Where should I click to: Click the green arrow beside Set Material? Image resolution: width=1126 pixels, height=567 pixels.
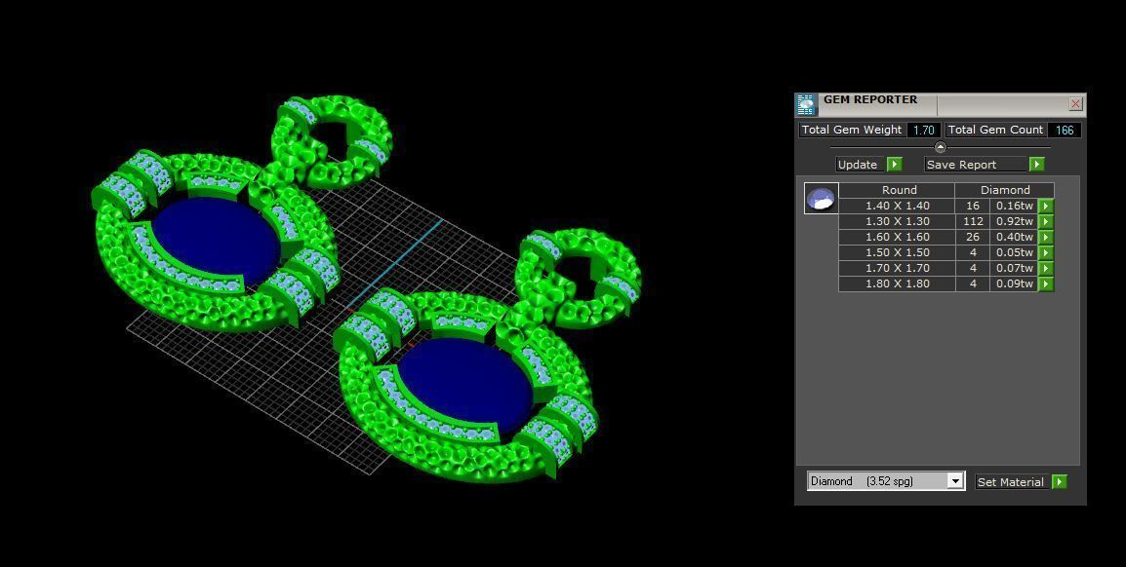(x=1060, y=481)
